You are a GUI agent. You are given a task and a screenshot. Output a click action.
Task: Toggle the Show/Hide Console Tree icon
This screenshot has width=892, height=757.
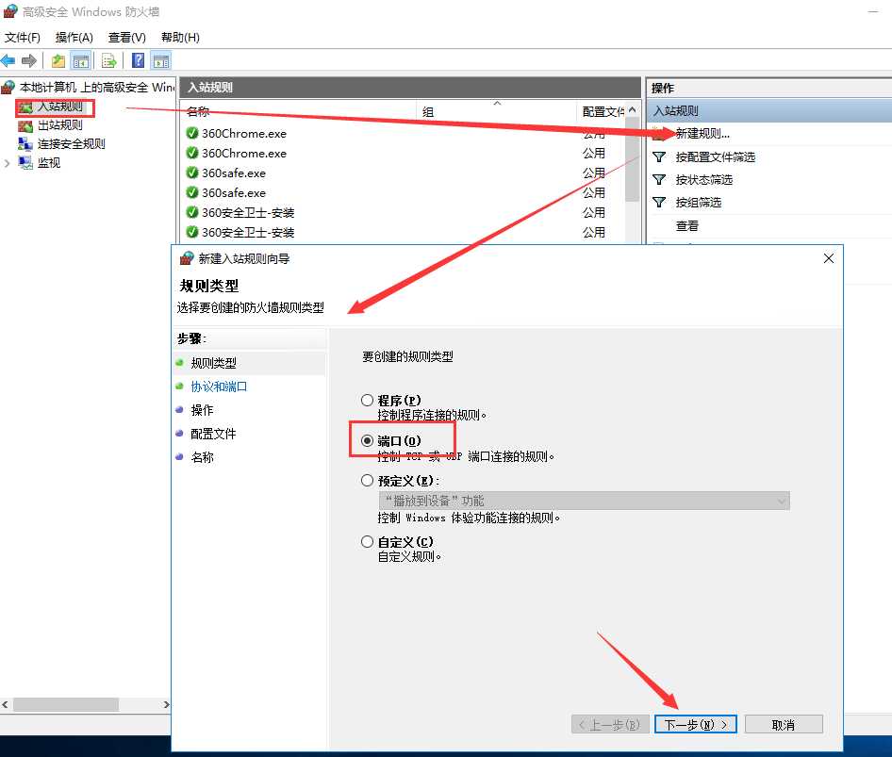[x=81, y=60]
